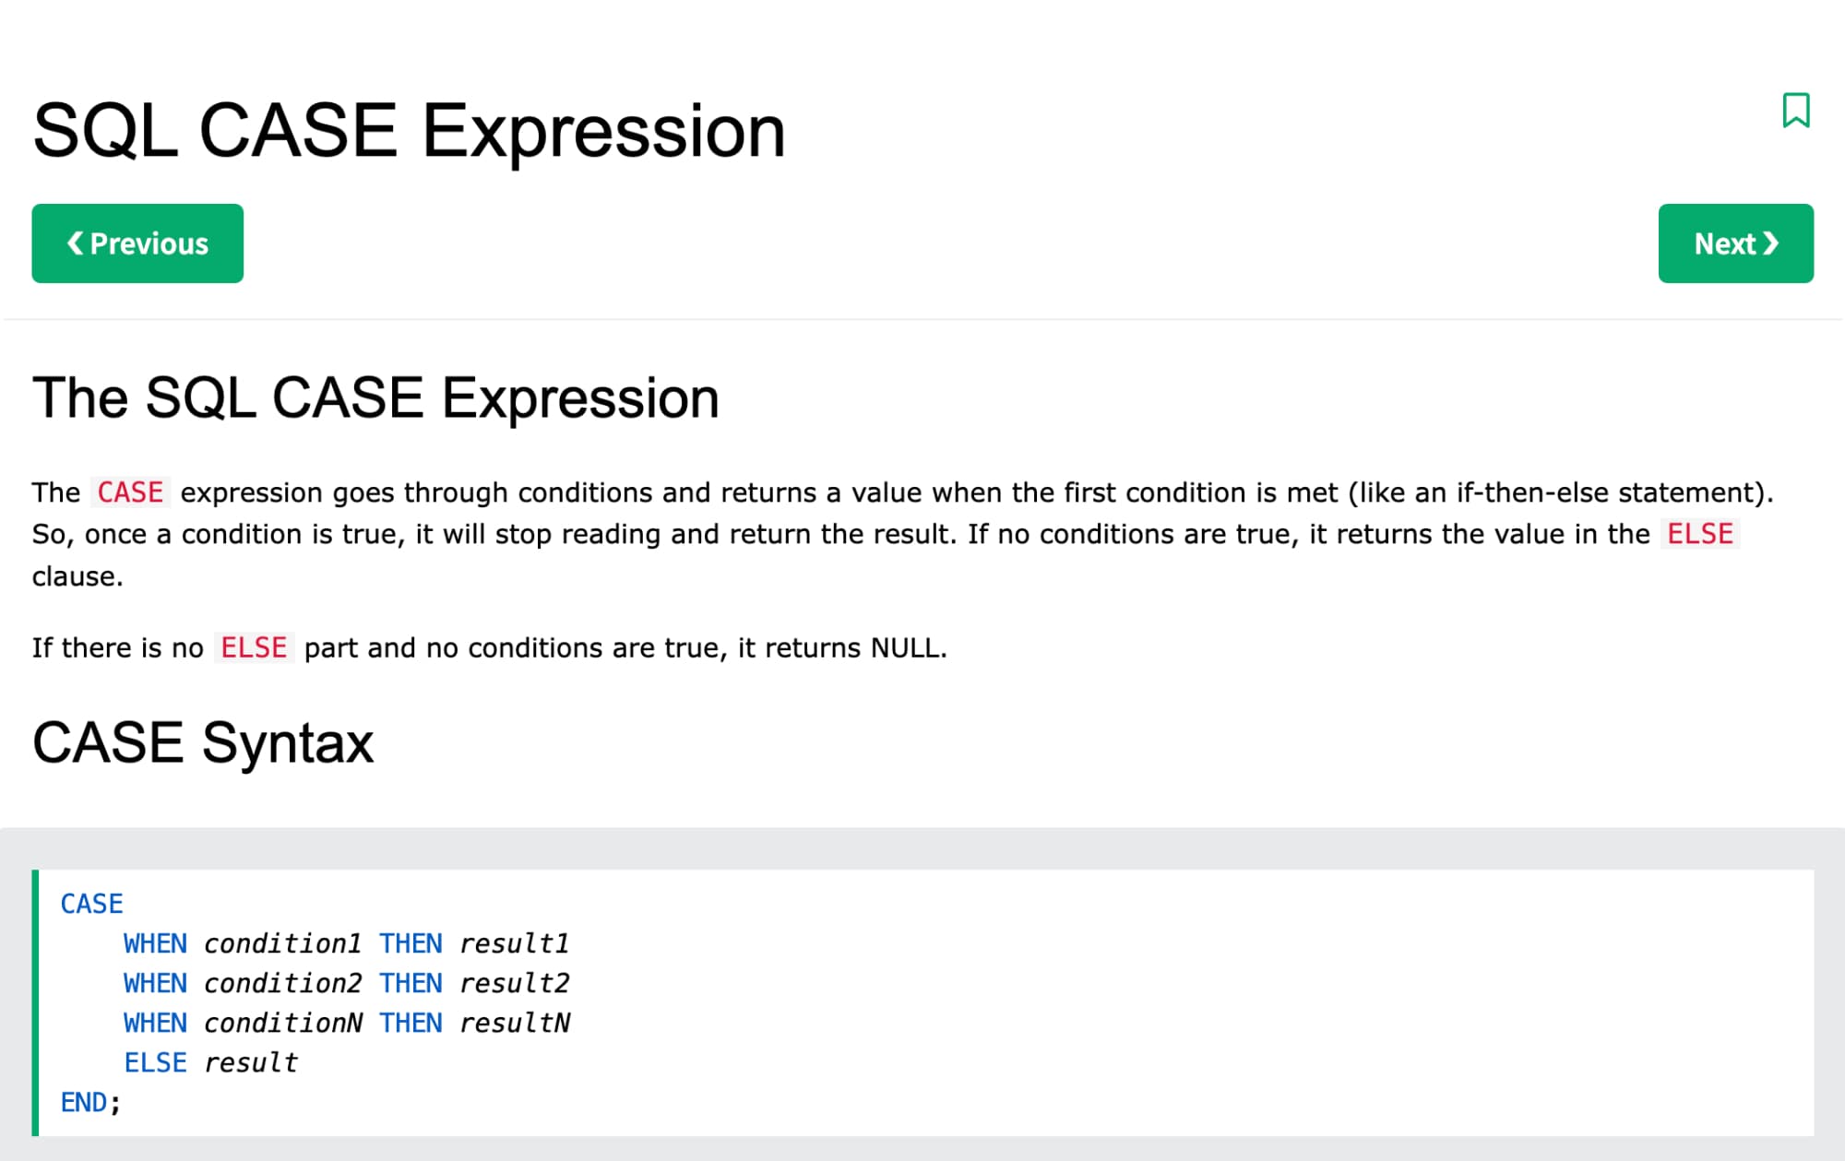Viewport: 1845px width, 1161px height.
Task: Click condition1 in the syntax example
Action: pyautogui.click(x=282, y=943)
